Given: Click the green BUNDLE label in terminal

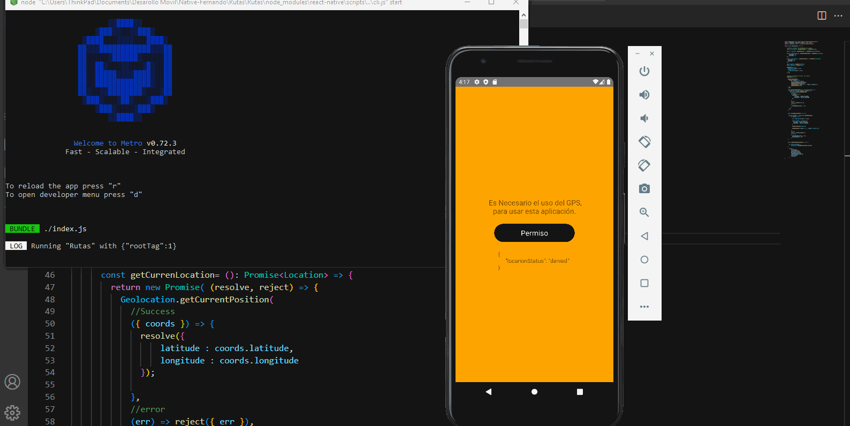Looking at the screenshot, I should coord(22,229).
